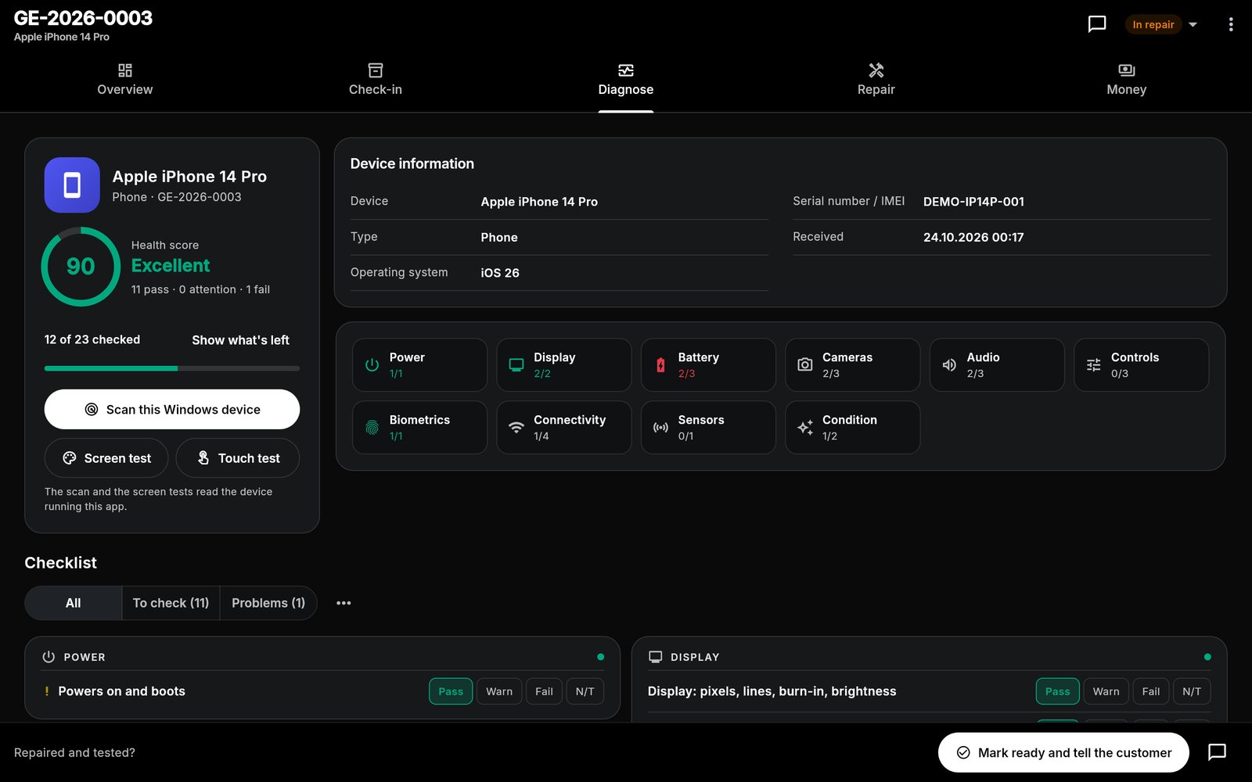Image resolution: width=1252 pixels, height=782 pixels.
Task: Go to the Repair tab
Action: [x=876, y=80]
